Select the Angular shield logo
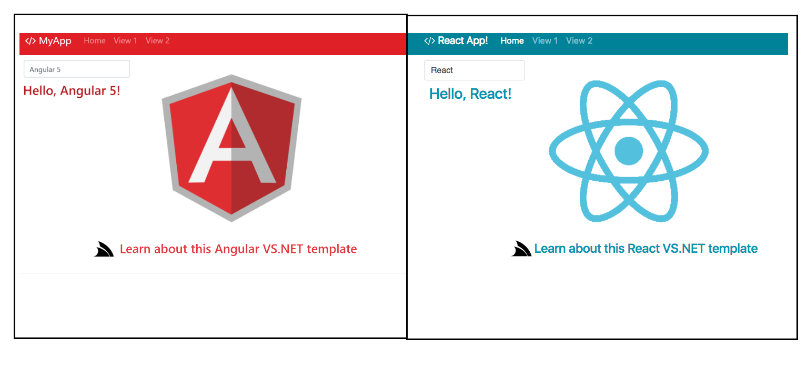This screenshot has width=807, height=369. (x=230, y=148)
